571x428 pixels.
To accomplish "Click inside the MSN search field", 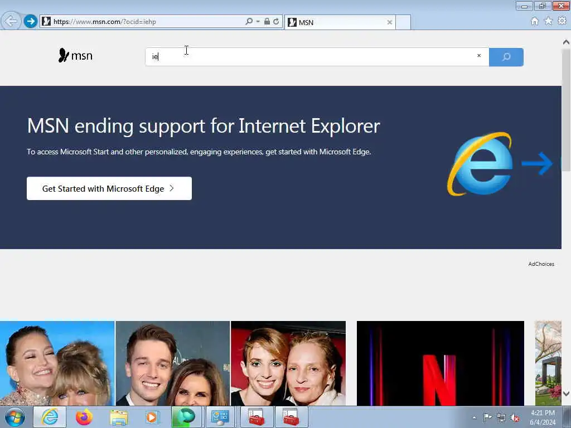I will point(317,57).
